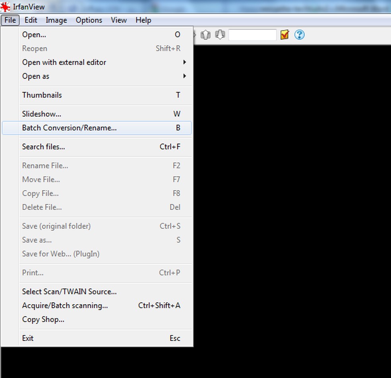Click the blue help question mark icon
Screen dimensions: 391x378
tap(299, 35)
